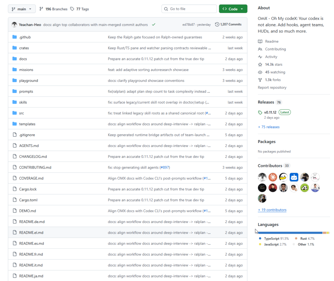334x281 pixels.
Task: Click the + 19 contributors link
Action: [x=272, y=210]
